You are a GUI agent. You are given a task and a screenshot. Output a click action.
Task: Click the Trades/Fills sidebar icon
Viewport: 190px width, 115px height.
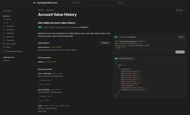click(4, 33)
